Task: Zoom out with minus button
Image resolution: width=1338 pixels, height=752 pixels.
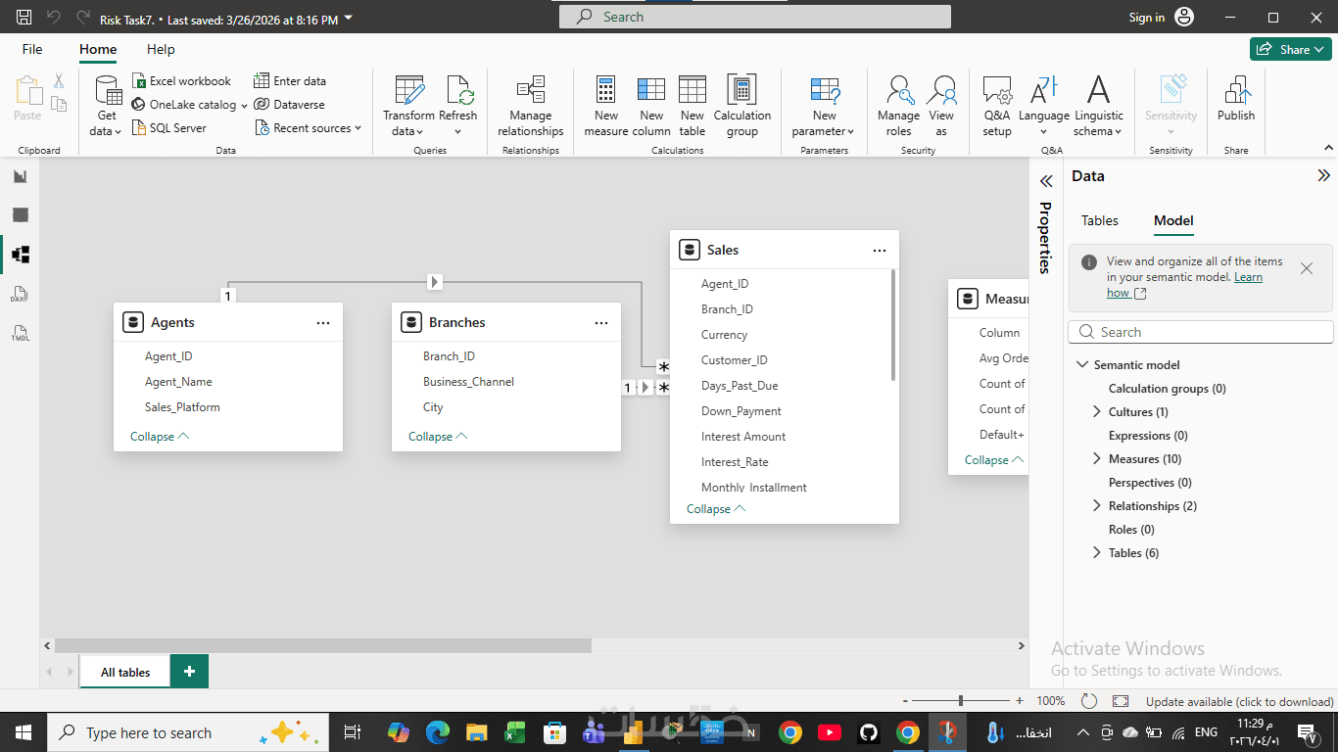Action: point(906,701)
